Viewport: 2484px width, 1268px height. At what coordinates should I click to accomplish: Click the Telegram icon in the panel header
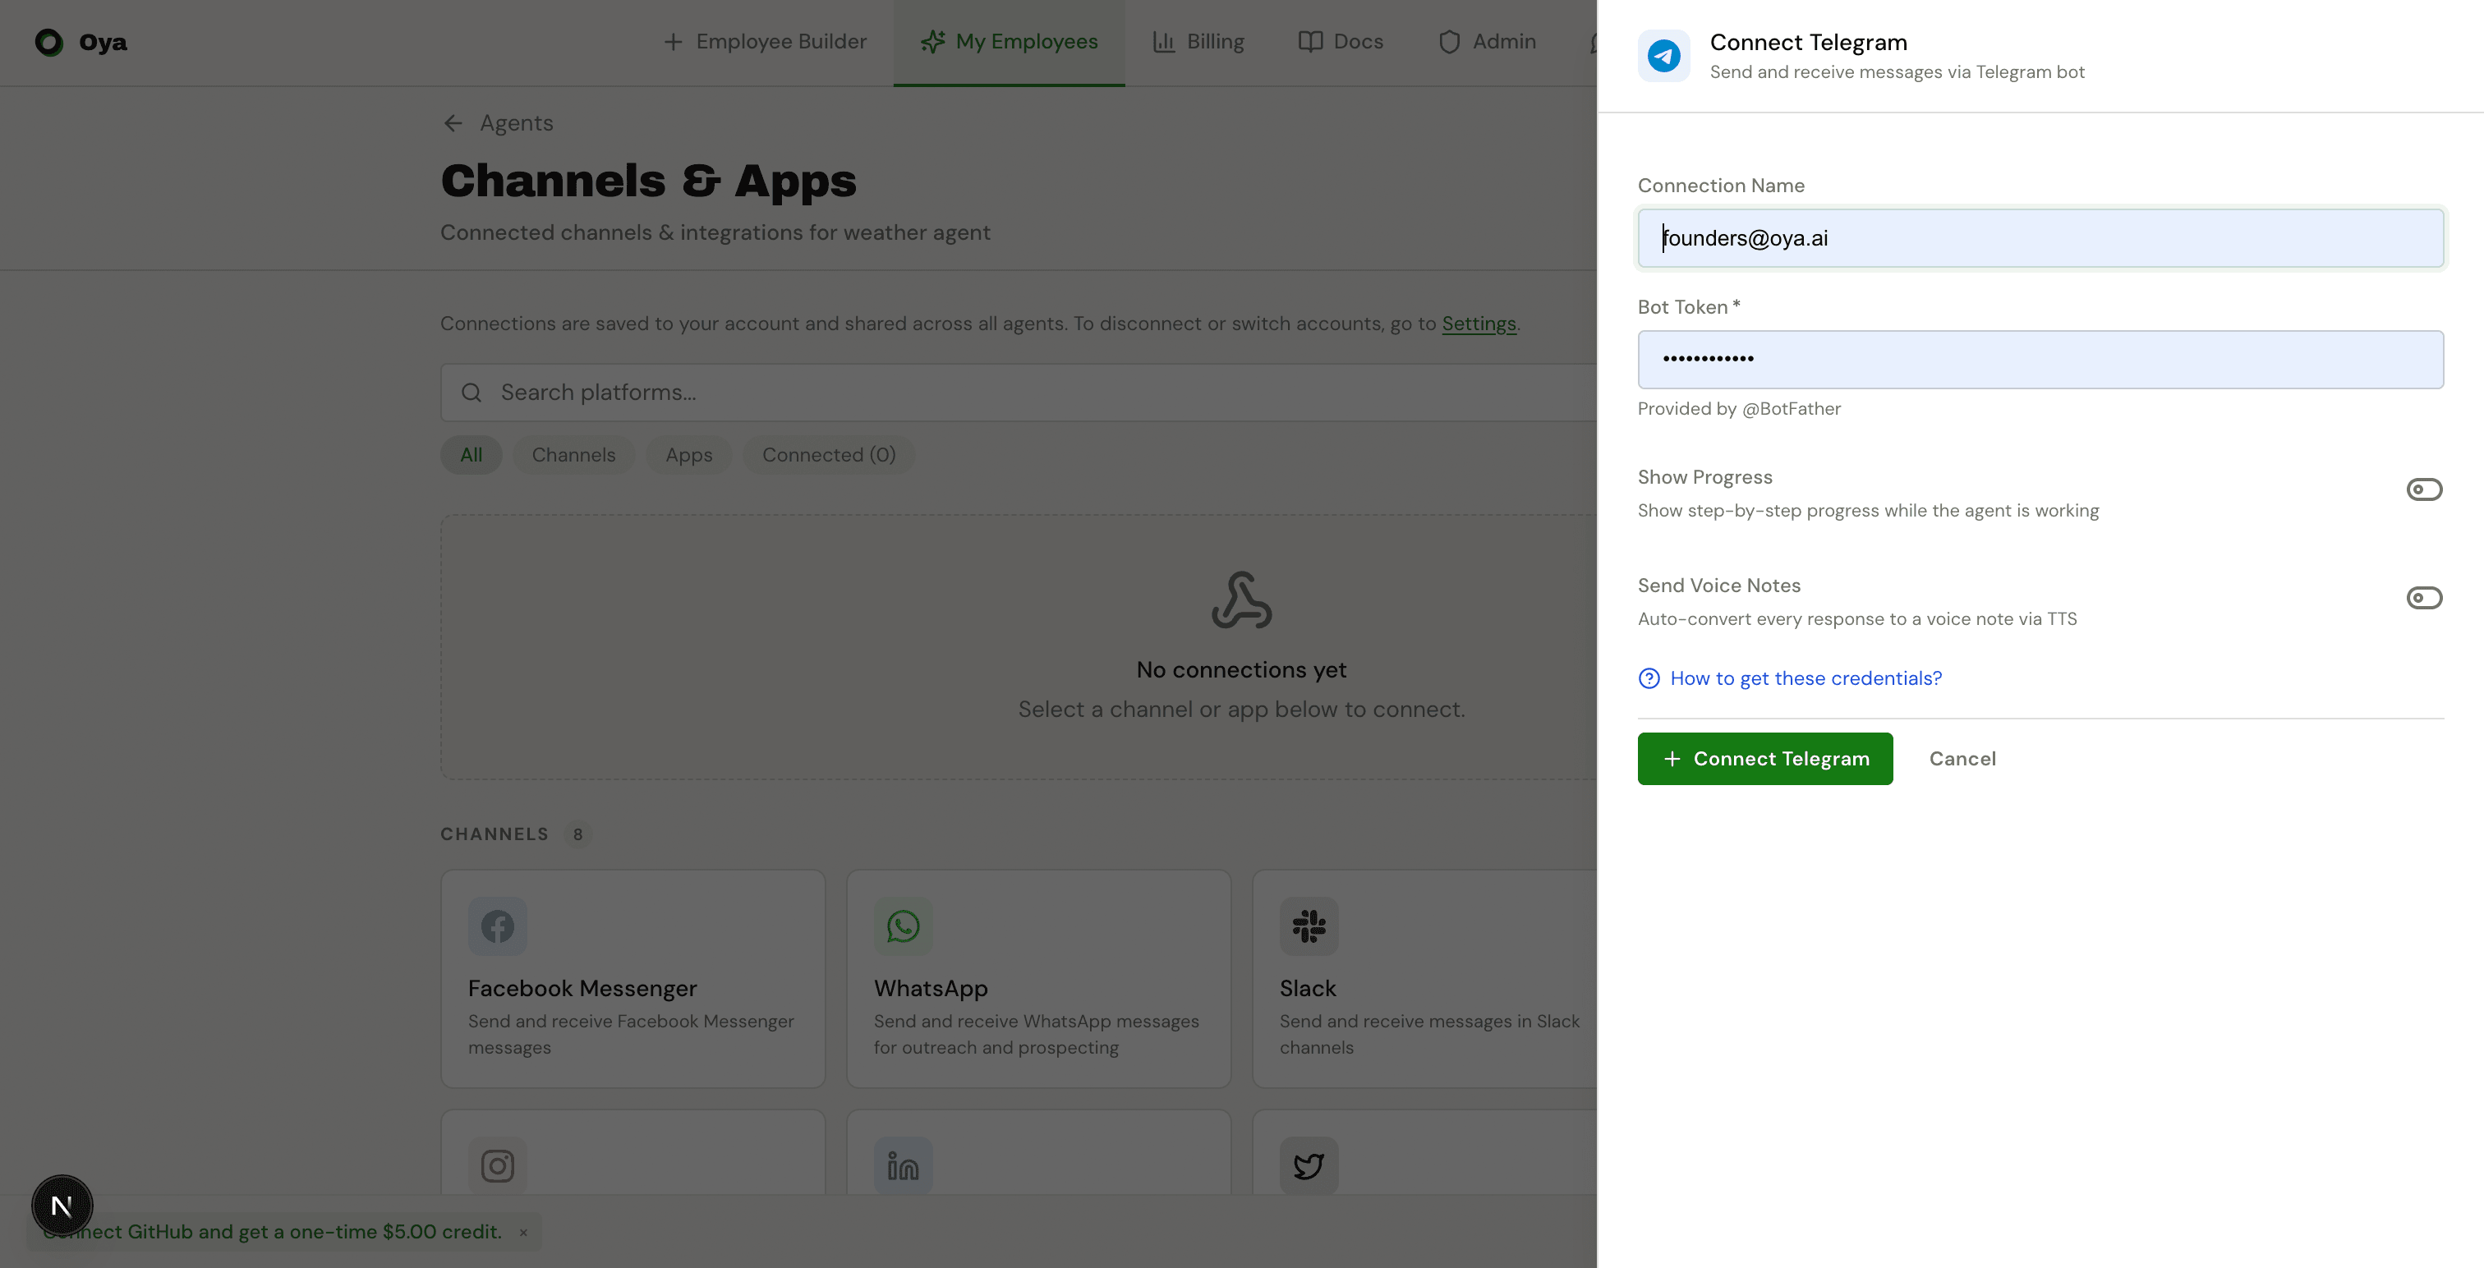click(1663, 56)
